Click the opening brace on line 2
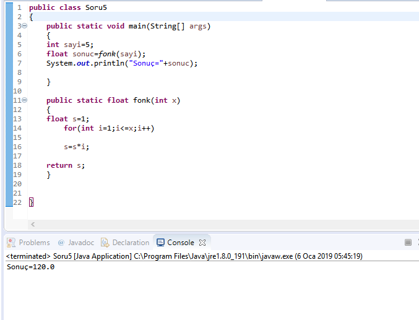Image resolution: width=419 pixels, height=320 pixels. click(x=32, y=17)
